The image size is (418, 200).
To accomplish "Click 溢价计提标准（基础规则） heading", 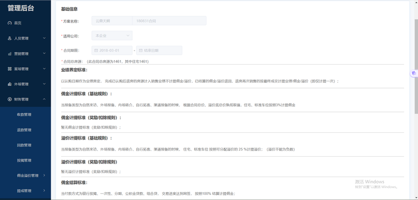I will (87, 138).
